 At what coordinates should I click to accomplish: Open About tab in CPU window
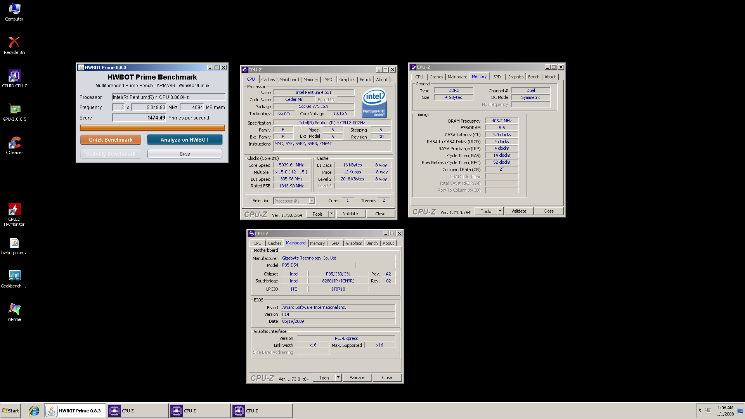382,80
